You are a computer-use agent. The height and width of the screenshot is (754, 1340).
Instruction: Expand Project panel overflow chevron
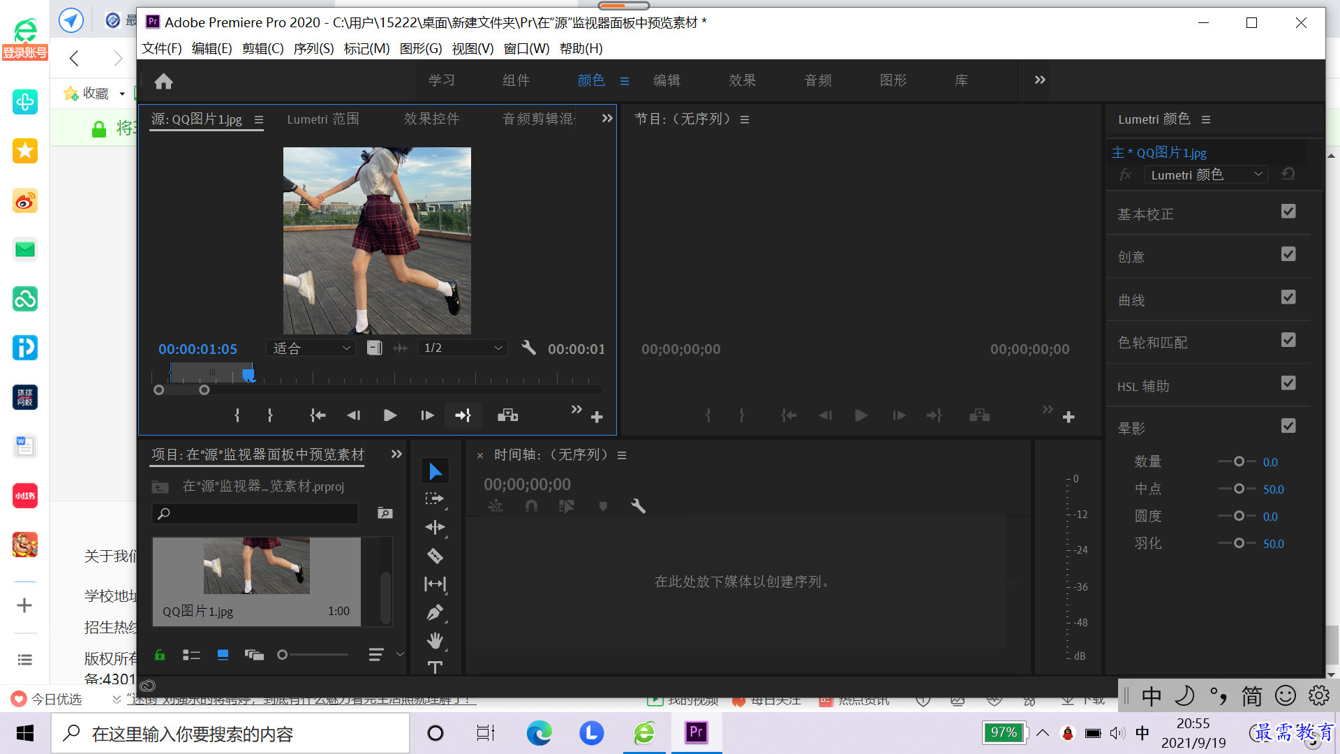click(396, 454)
